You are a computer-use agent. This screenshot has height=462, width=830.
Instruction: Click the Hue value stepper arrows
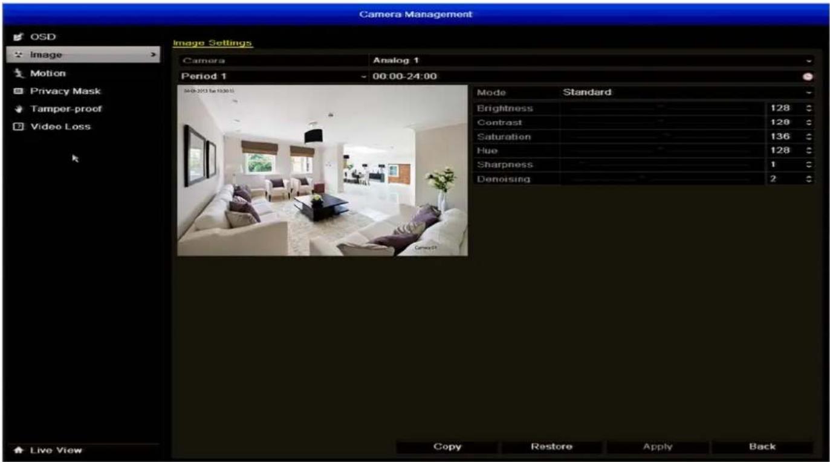(808, 151)
